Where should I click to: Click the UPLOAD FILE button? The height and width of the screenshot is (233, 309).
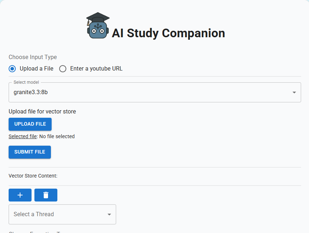point(30,124)
